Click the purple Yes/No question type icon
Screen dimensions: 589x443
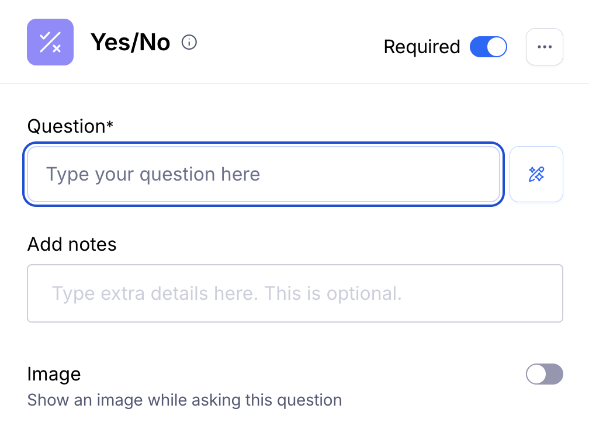click(x=50, y=42)
